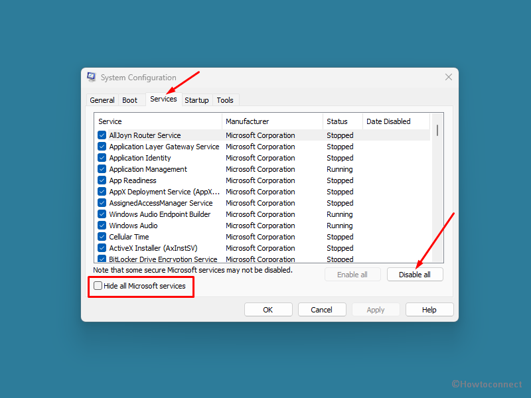Sort by the Service column header
This screenshot has height=398, width=531.
pyautogui.click(x=158, y=121)
